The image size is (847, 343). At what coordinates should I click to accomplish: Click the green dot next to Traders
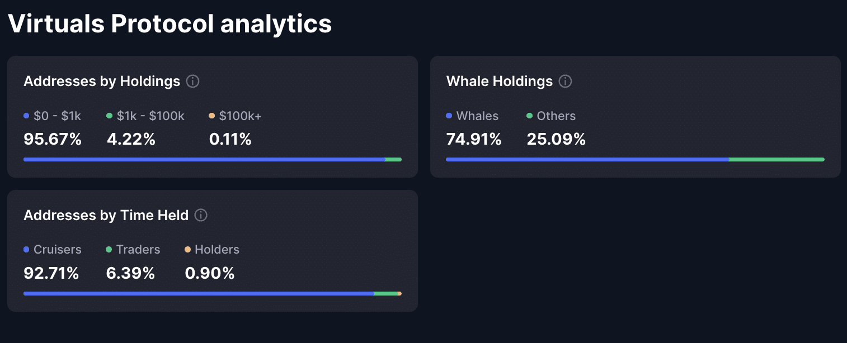click(x=110, y=250)
